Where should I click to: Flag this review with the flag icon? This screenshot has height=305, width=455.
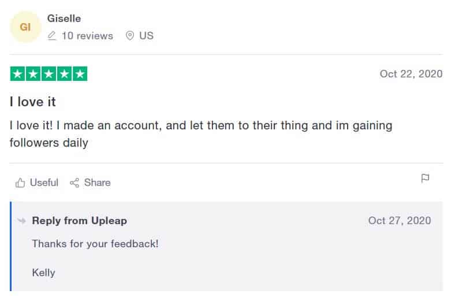click(425, 178)
